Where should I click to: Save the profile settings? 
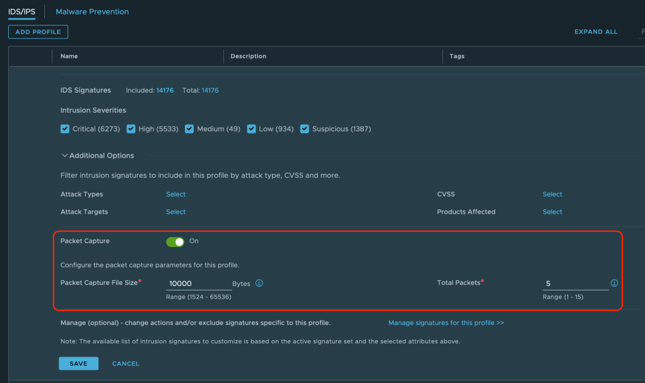tap(78, 363)
